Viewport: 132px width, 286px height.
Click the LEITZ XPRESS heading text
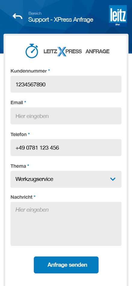pyautogui.click(x=63, y=51)
